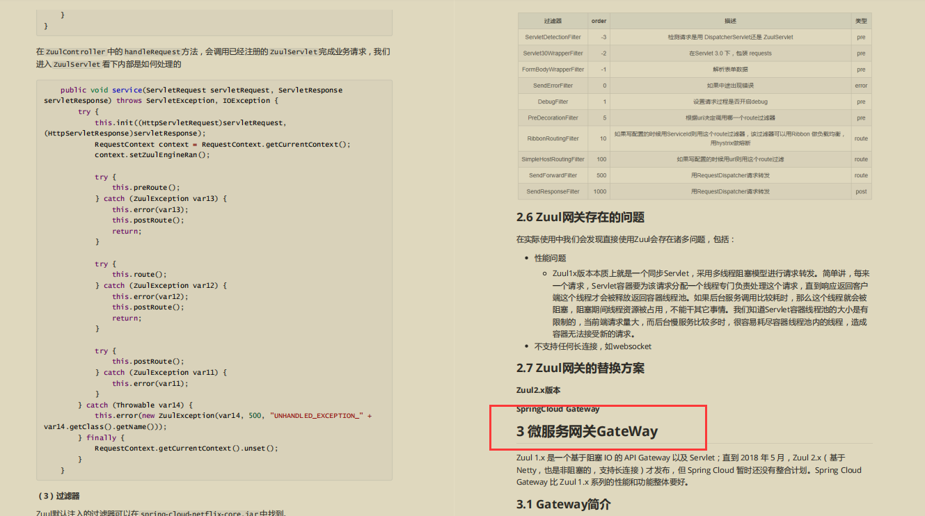Click the red string "UNHANDLED_EXCEPTION_" in code
Image resolution: width=925 pixels, height=516 pixels.
point(318,415)
